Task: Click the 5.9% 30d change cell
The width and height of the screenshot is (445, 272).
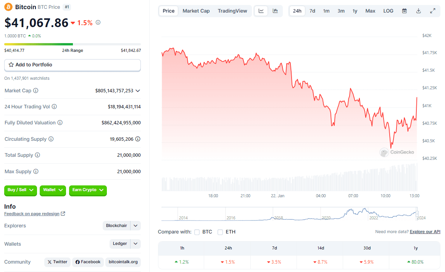Action: [367, 262]
